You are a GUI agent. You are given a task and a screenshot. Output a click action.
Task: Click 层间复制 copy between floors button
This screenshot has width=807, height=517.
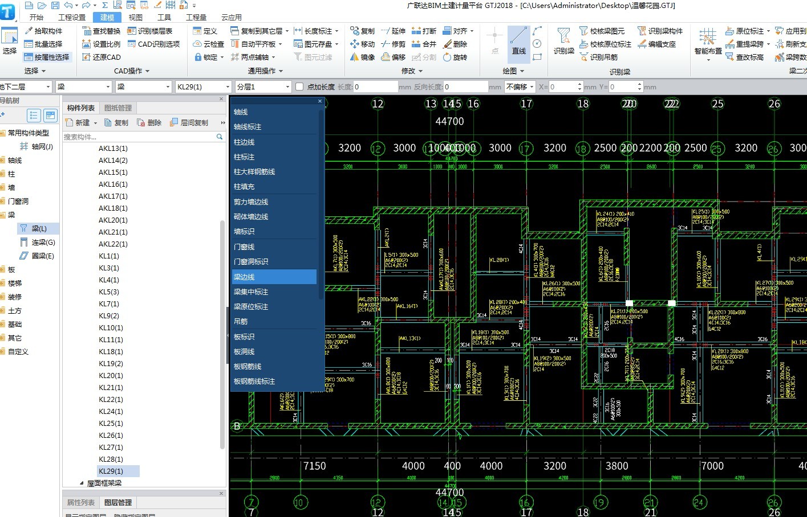[189, 122]
